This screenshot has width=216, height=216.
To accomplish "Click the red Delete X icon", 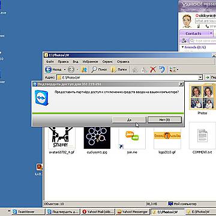I will (x=153, y=70).
